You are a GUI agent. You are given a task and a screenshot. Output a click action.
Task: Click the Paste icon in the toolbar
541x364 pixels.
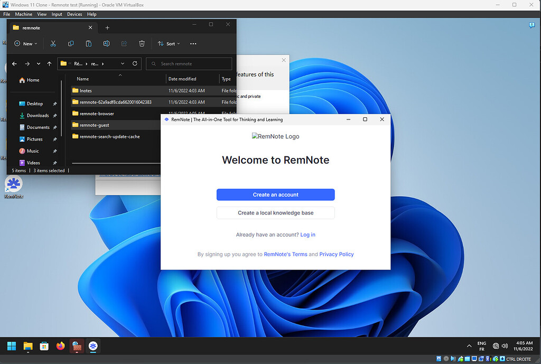[x=88, y=43]
